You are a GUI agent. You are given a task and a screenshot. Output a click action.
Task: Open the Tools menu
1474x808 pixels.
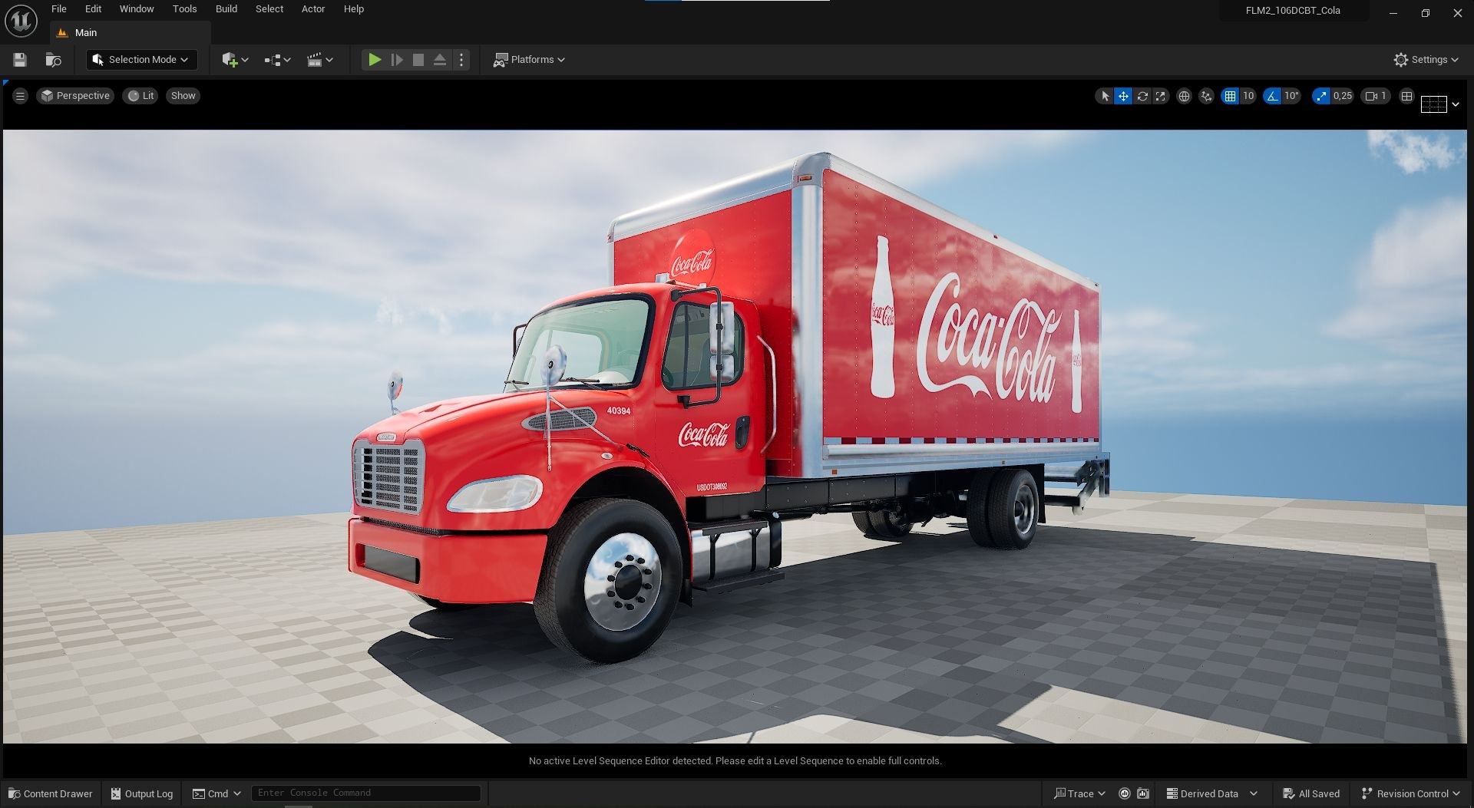pyautogui.click(x=184, y=9)
